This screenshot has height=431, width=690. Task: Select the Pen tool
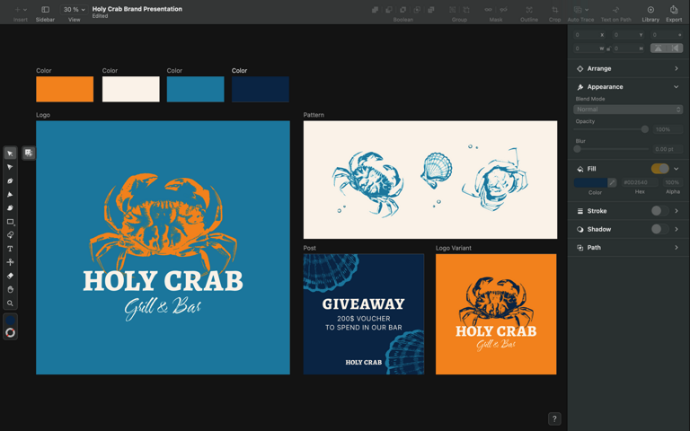point(10,180)
